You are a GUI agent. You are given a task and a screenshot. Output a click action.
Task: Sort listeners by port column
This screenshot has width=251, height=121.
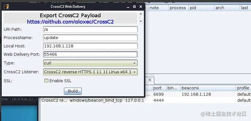tap(159, 88)
